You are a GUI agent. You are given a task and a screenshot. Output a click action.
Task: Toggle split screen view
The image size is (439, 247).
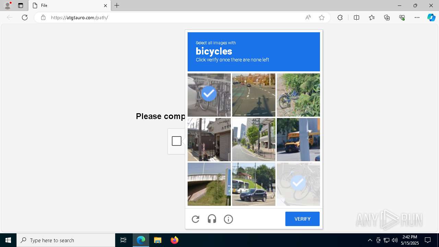(x=356, y=17)
